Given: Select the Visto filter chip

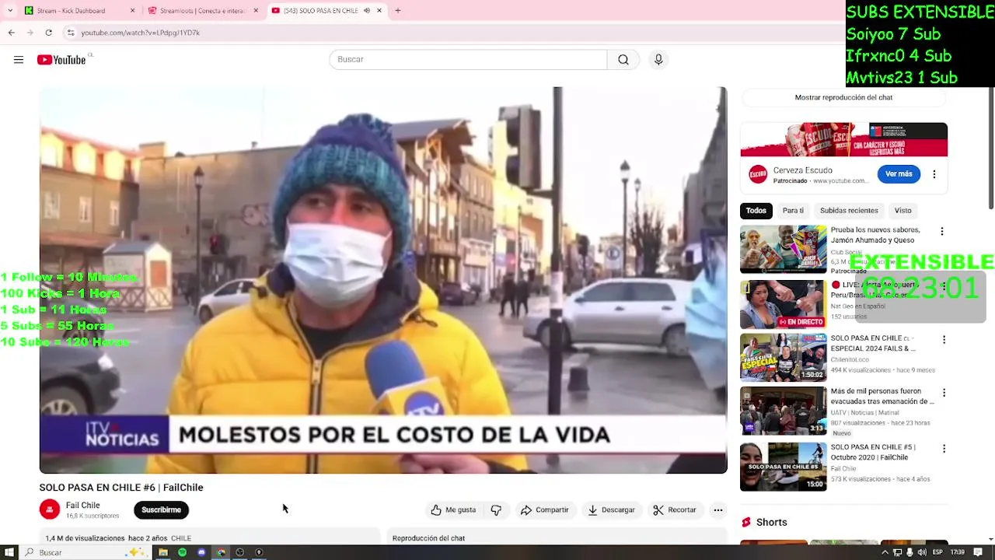Looking at the screenshot, I should [902, 211].
